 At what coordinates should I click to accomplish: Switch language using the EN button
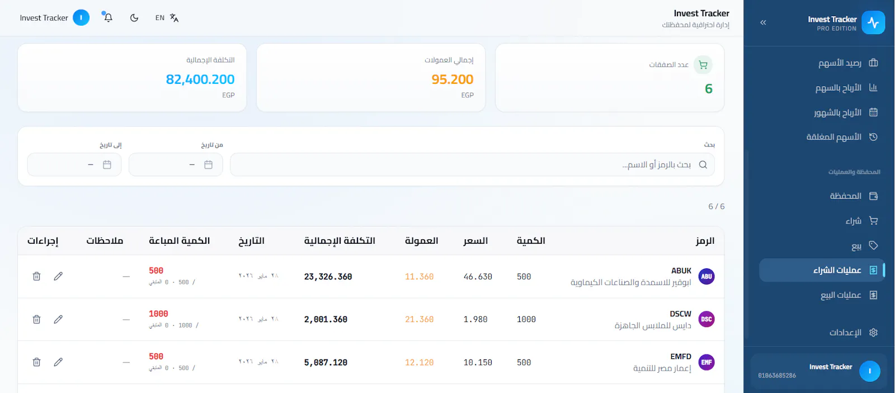(x=167, y=18)
